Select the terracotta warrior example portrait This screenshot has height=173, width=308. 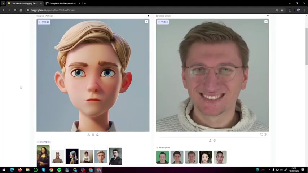[x=58, y=156]
